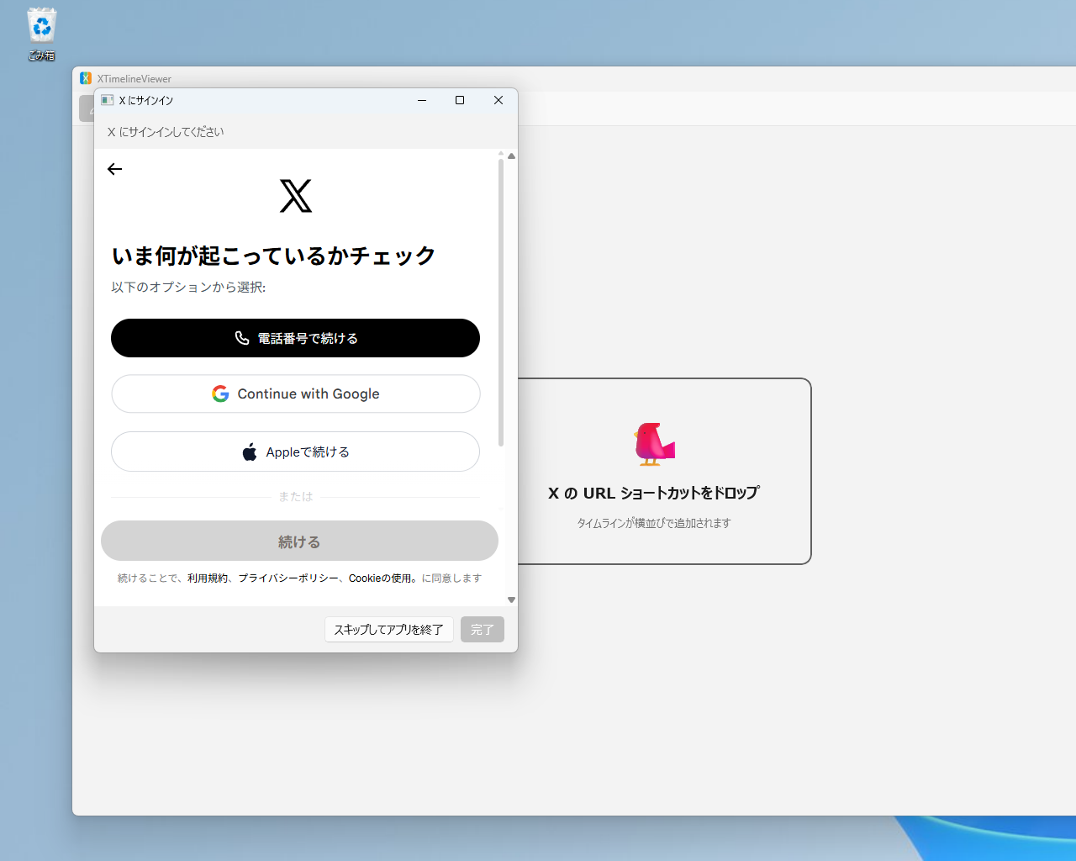Click the 完了 button
Image resolution: width=1076 pixels, height=861 pixels.
[x=483, y=630]
